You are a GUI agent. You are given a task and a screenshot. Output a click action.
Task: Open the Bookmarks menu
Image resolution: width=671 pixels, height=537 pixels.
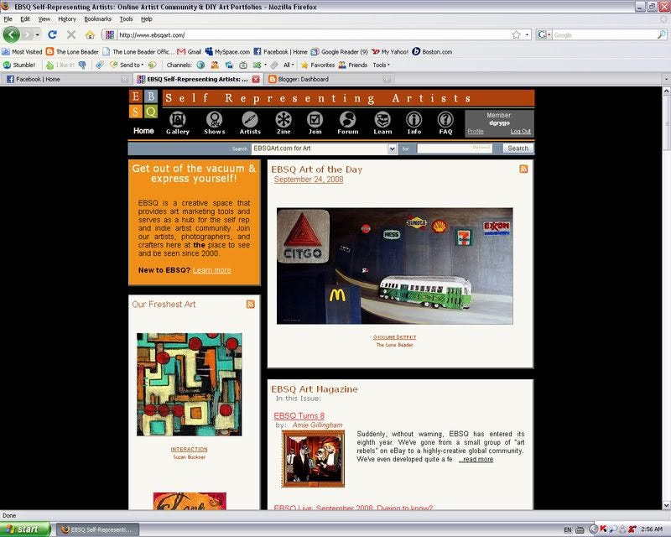pos(97,18)
